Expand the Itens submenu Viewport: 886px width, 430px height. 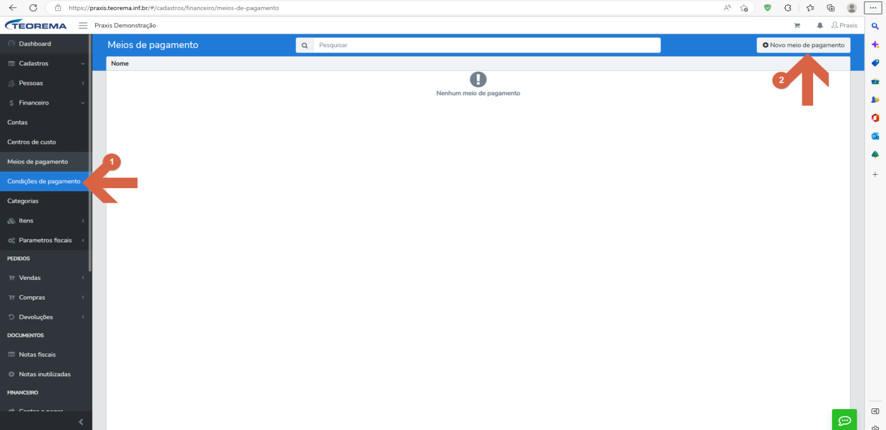pyautogui.click(x=46, y=220)
